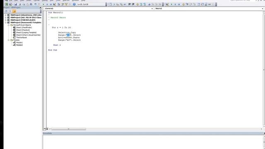The height and width of the screenshot is (149, 265).
Task: Click the 'For x = 1 To 20' line
Action: pyautogui.click(x=61, y=27)
